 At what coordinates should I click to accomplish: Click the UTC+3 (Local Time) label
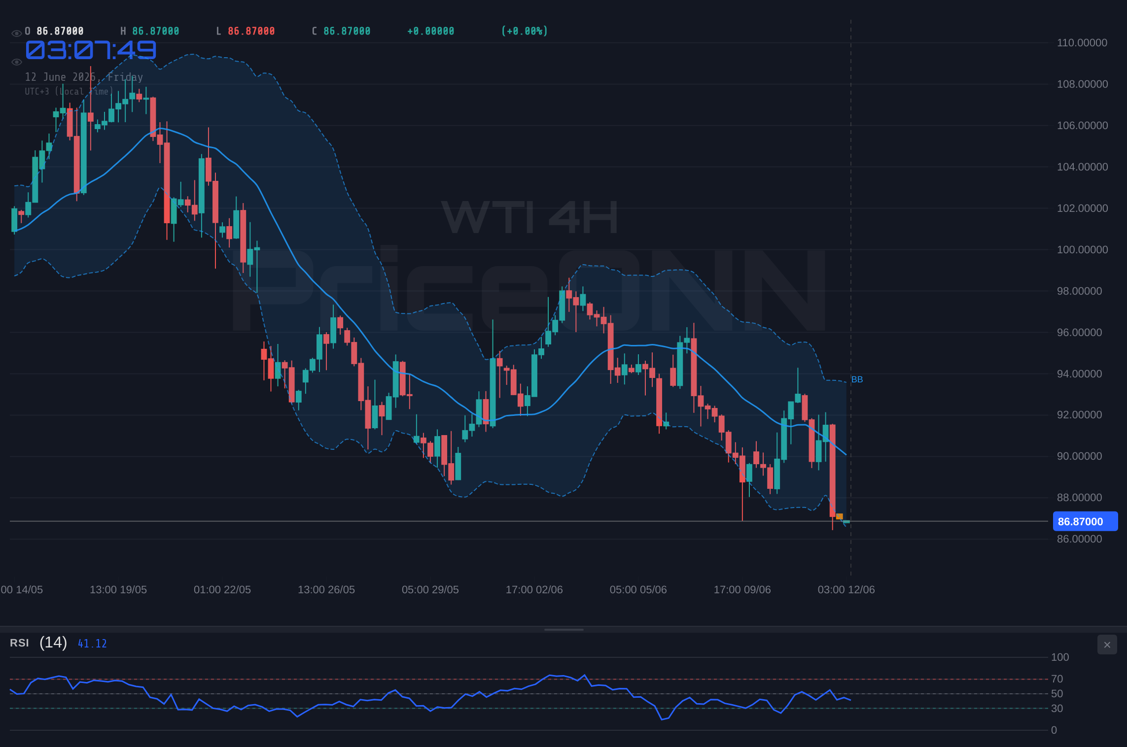coord(69,92)
